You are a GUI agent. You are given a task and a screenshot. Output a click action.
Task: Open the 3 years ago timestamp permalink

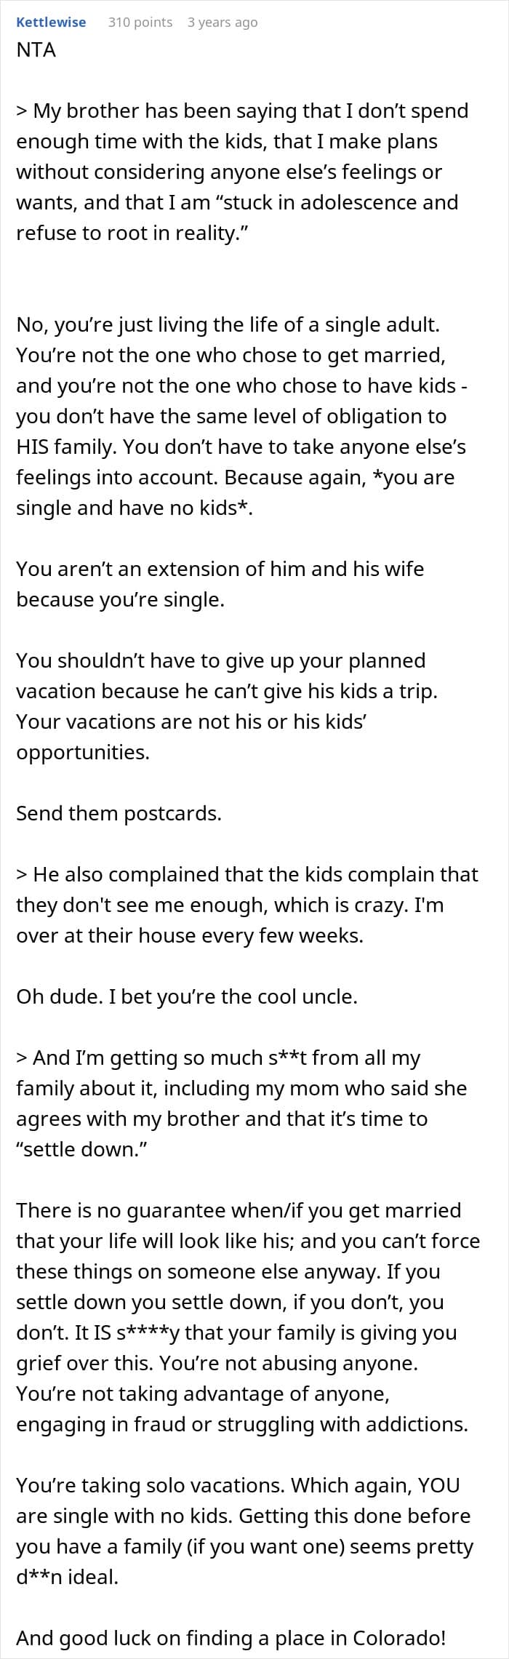(223, 22)
